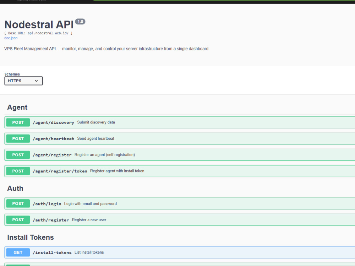
Task: Click the Base URL api.nodestral.web.id text
Action: point(38,33)
